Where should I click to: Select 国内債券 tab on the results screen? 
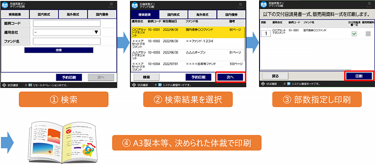tap(231, 15)
